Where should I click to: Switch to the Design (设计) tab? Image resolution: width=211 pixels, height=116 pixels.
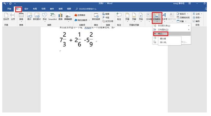click(x=26, y=9)
